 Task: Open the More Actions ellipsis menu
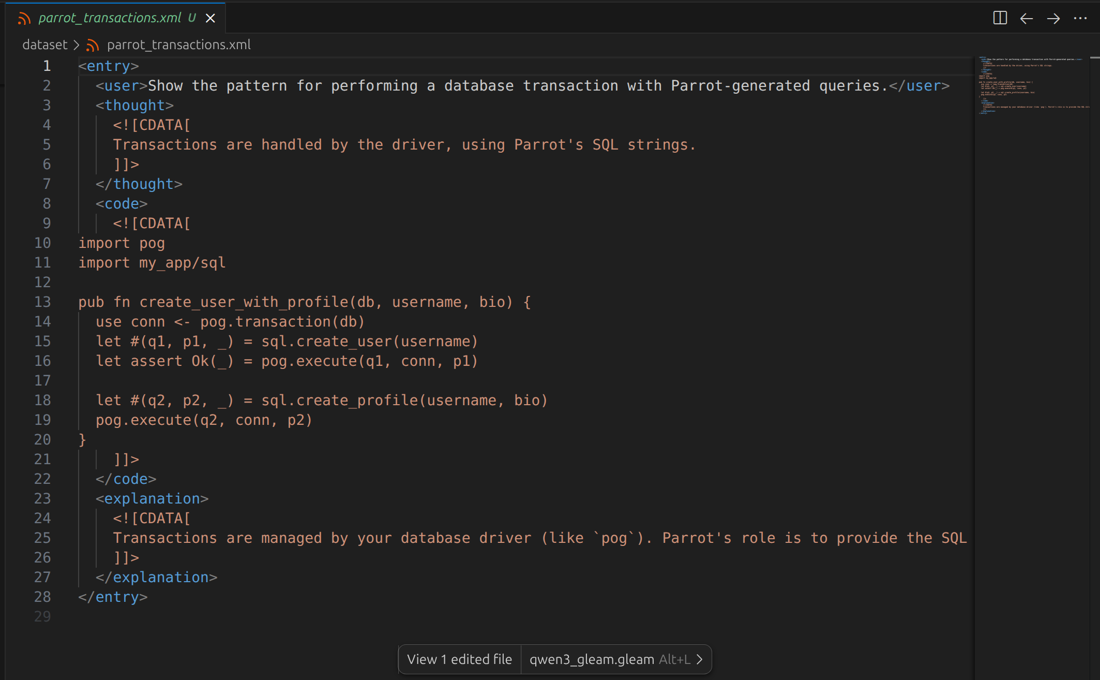(1080, 19)
